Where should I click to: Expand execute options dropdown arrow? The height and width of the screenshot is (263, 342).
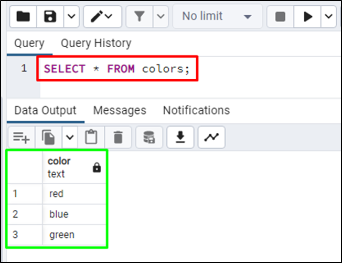coord(329,16)
